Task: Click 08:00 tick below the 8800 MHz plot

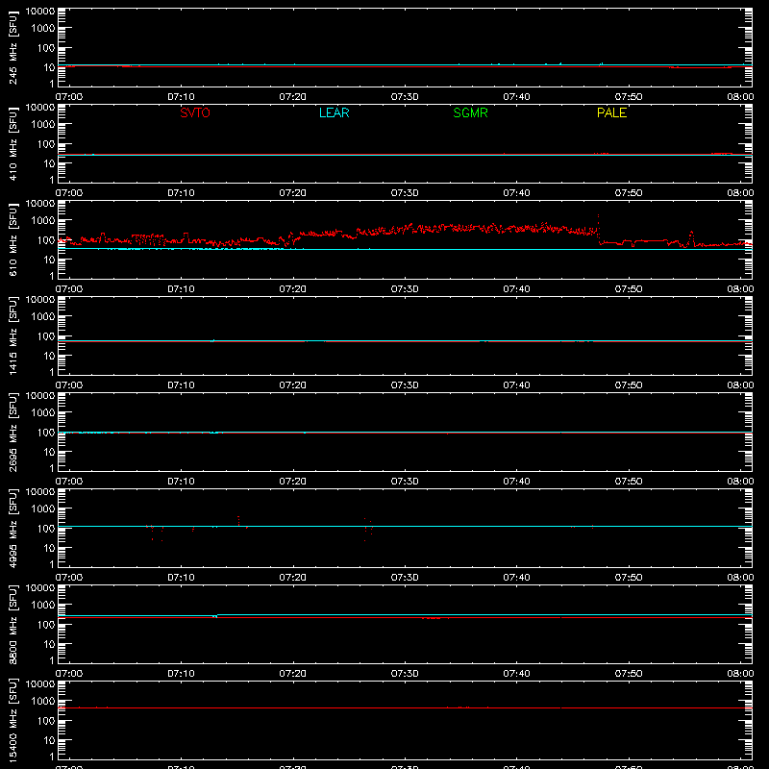Action: 740,674
